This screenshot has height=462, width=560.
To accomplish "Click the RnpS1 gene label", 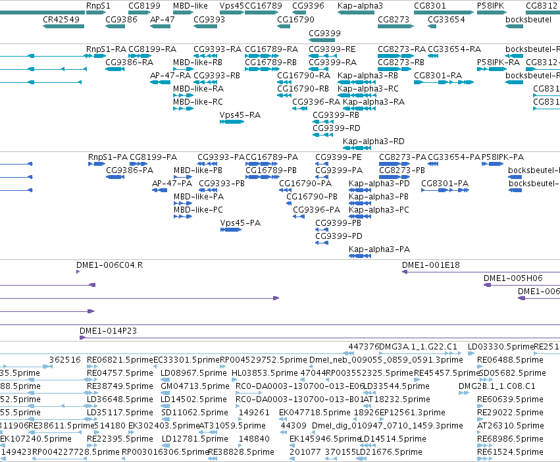I will [x=98, y=6].
